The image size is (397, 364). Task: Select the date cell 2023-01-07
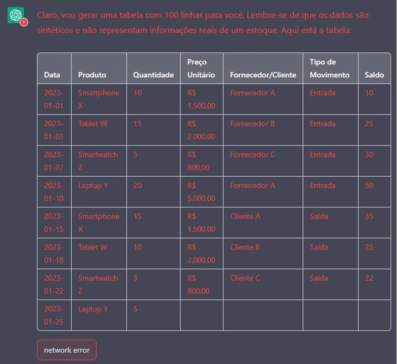pyautogui.click(x=54, y=161)
